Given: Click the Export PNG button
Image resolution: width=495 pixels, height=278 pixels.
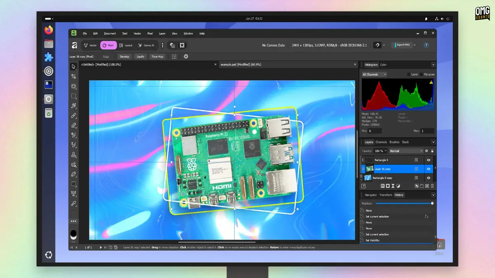Looking at the screenshot, I should click(403, 45).
